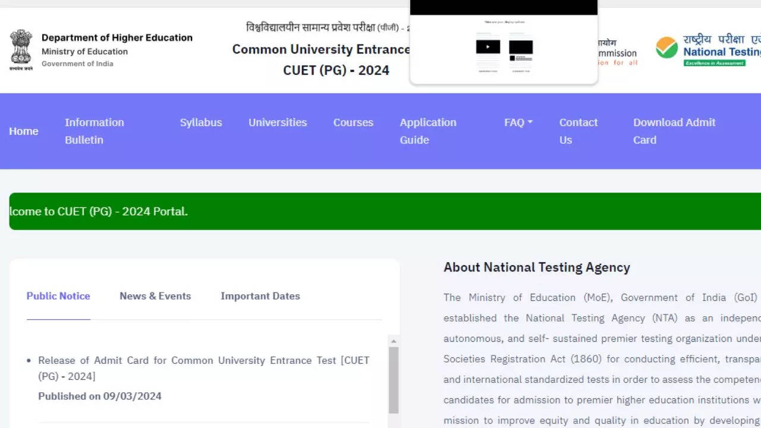Screen dimensions: 761x428
Task: Navigate to the Syllabus section
Action: tap(201, 122)
